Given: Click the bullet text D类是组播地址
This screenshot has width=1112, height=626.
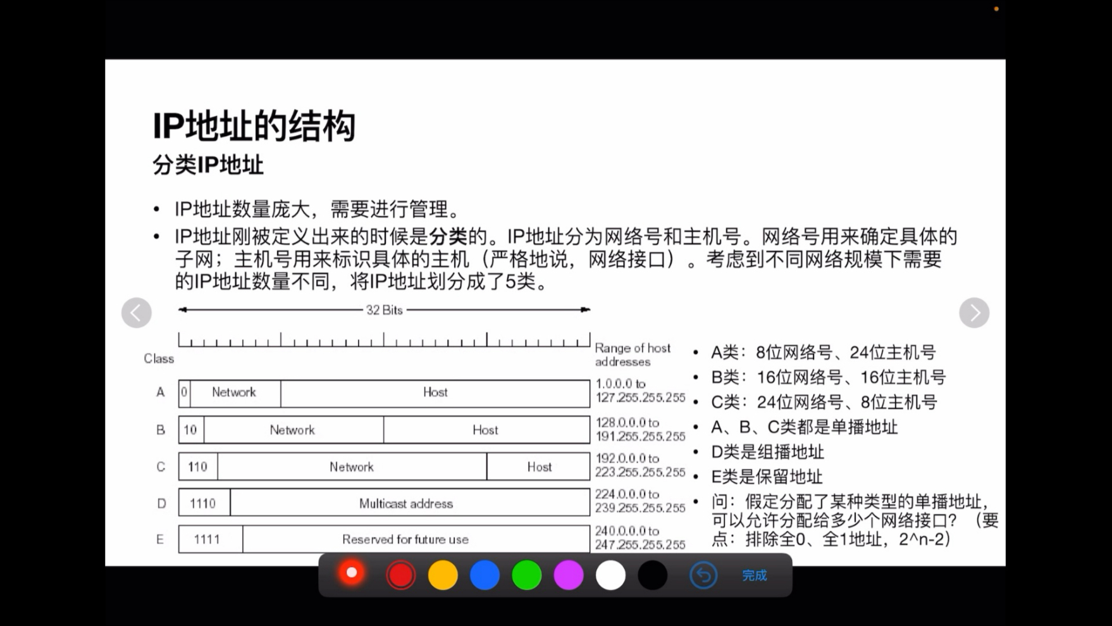Looking at the screenshot, I should click(x=767, y=452).
